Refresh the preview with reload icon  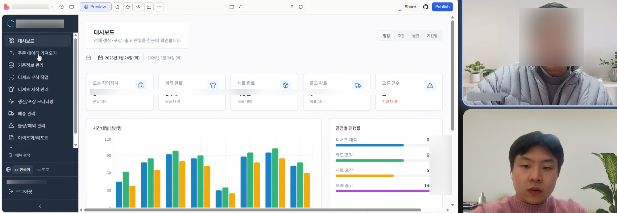(300, 7)
